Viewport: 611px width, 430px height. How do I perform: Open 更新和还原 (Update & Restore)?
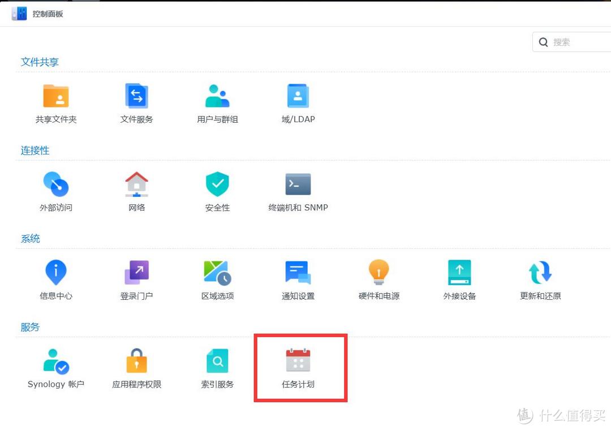(540, 278)
